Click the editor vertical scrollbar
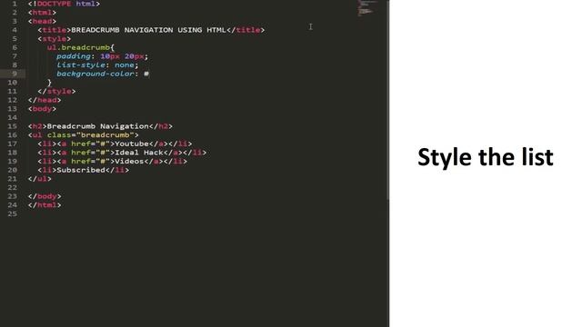Screen dimensions: 582x327 (x=388, y=100)
